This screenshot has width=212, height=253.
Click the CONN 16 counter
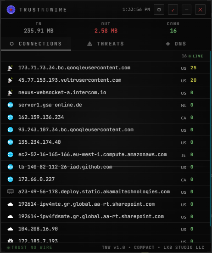click(173, 28)
